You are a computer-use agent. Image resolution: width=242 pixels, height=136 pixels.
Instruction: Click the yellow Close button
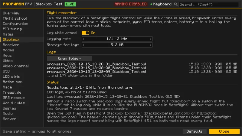(x=224, y=131)
